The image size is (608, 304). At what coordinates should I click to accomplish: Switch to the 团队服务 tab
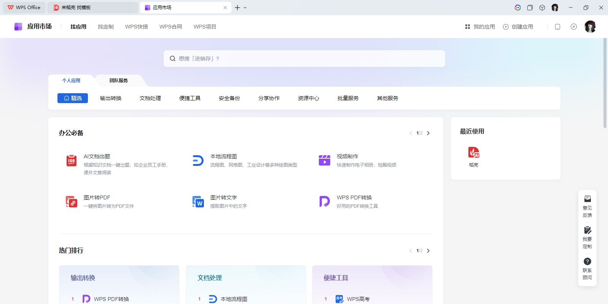[119, 81]
